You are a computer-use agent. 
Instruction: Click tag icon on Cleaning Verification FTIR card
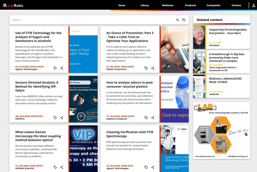(146, 167)
